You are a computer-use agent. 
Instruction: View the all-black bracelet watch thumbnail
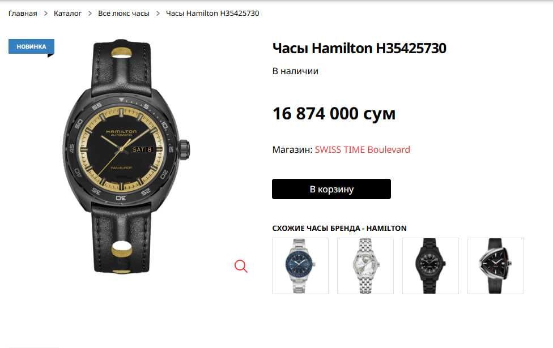(431, 266)
